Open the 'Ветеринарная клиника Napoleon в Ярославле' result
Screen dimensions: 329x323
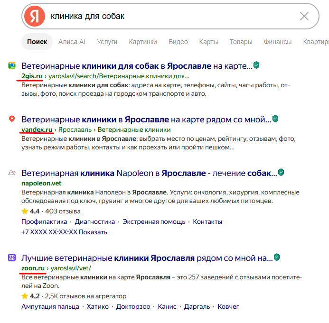point(149,173)
